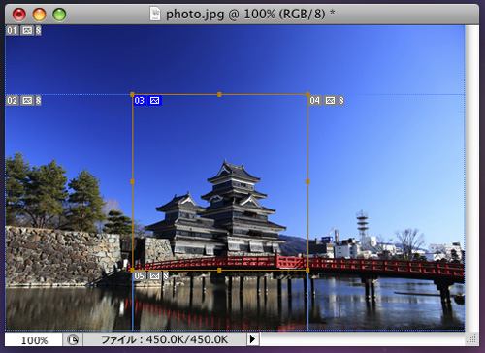Click the top-center handle of slice 03

[x=219, y=94]
